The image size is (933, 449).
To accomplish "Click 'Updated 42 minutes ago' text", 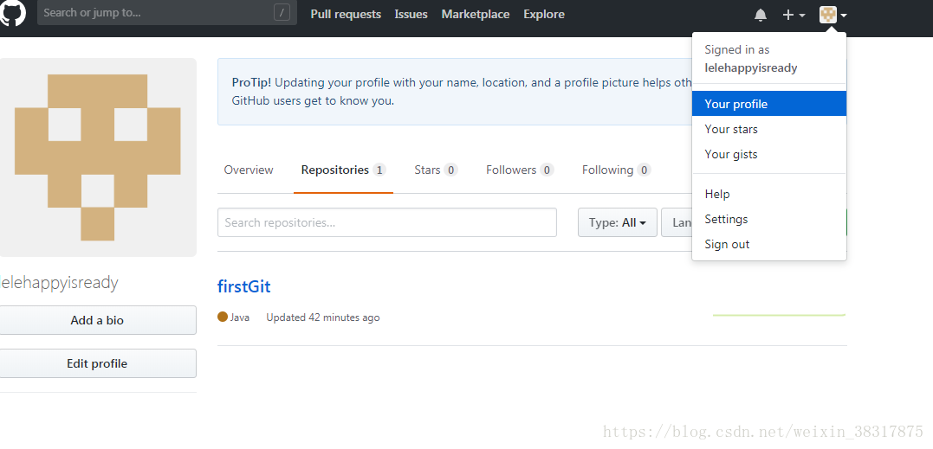I will coord(323,318).
